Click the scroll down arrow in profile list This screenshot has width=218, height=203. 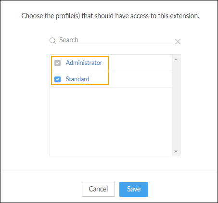[x=176, y=152]
